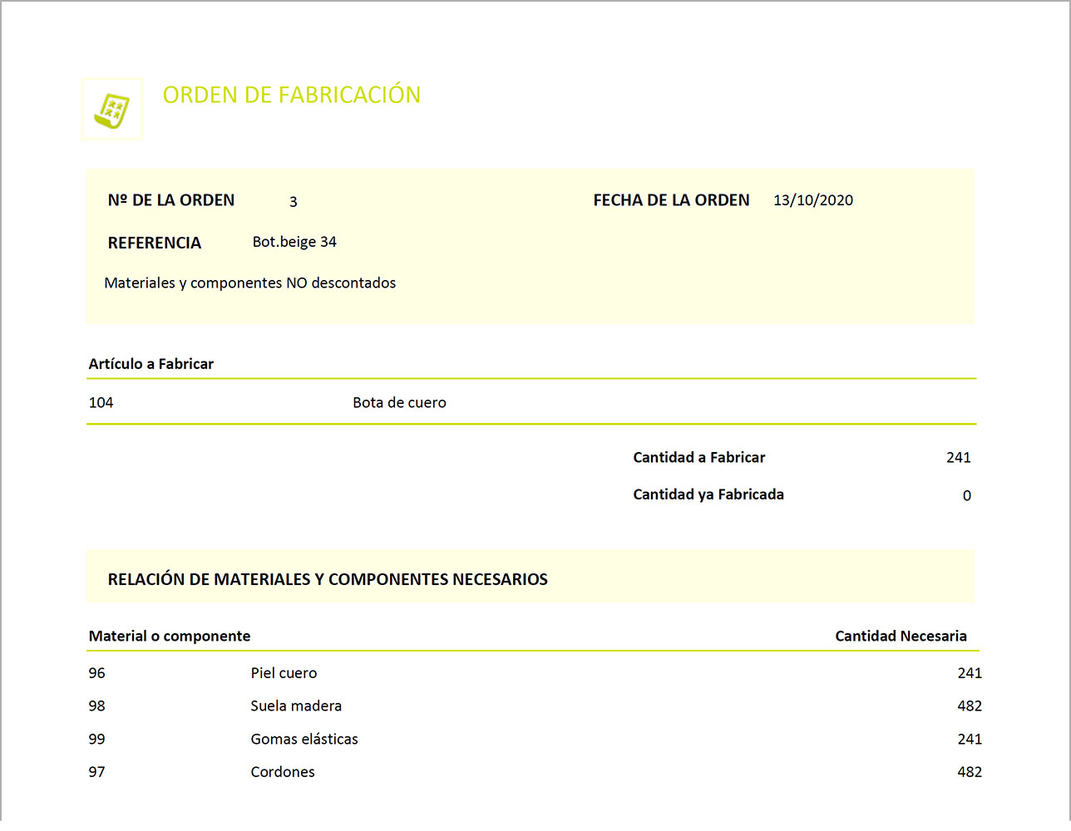
Task: Select the 'Cordones' material name
Action: click(x=283, y=772)
